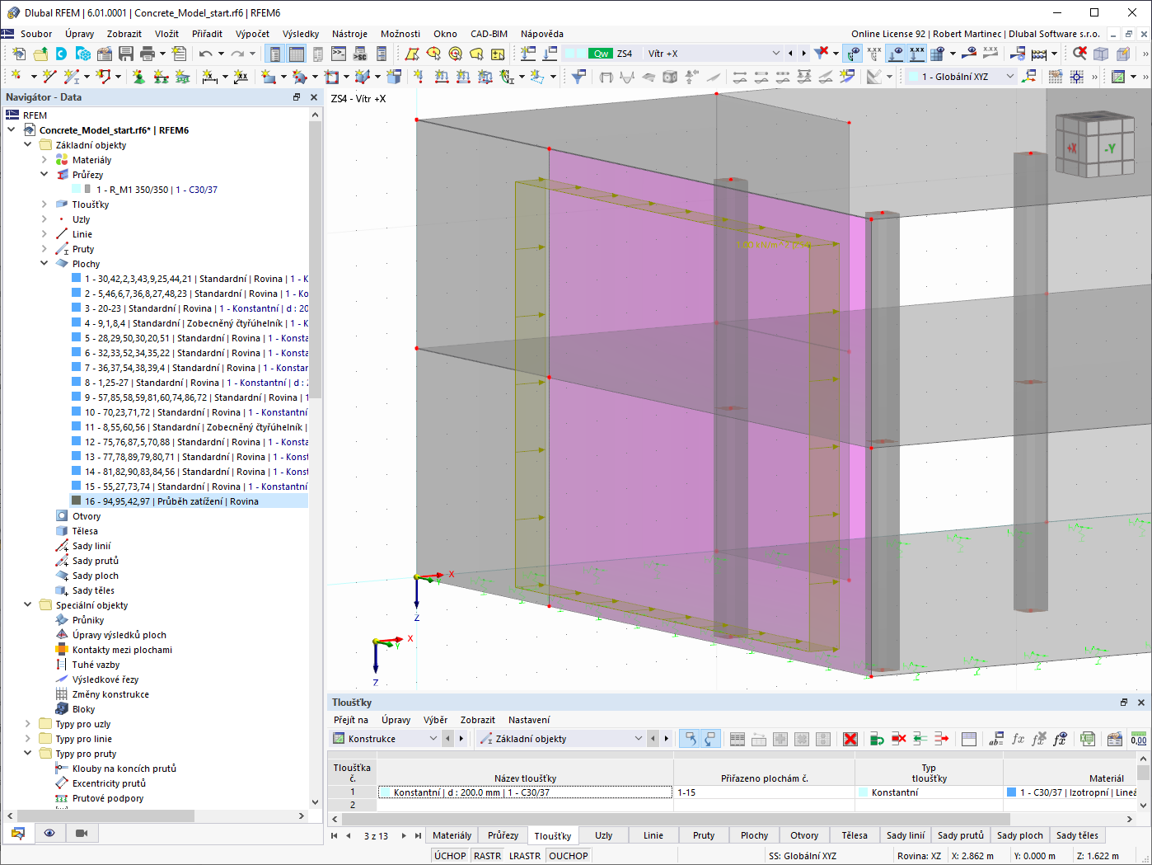
Task: Click the Undo arrow icon
Action: coord(205,54)
